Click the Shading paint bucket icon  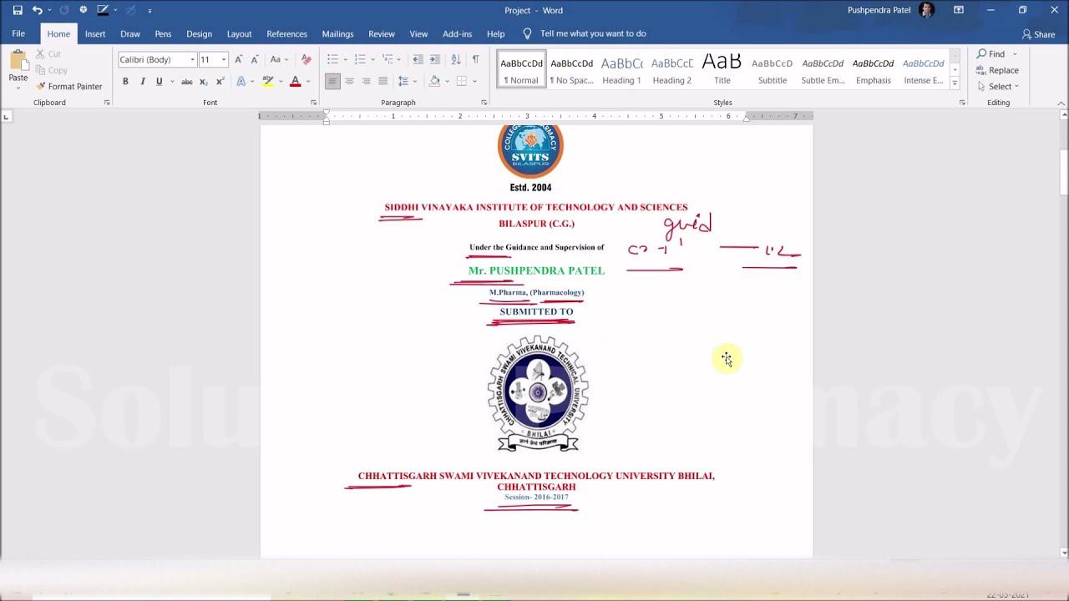434,81
